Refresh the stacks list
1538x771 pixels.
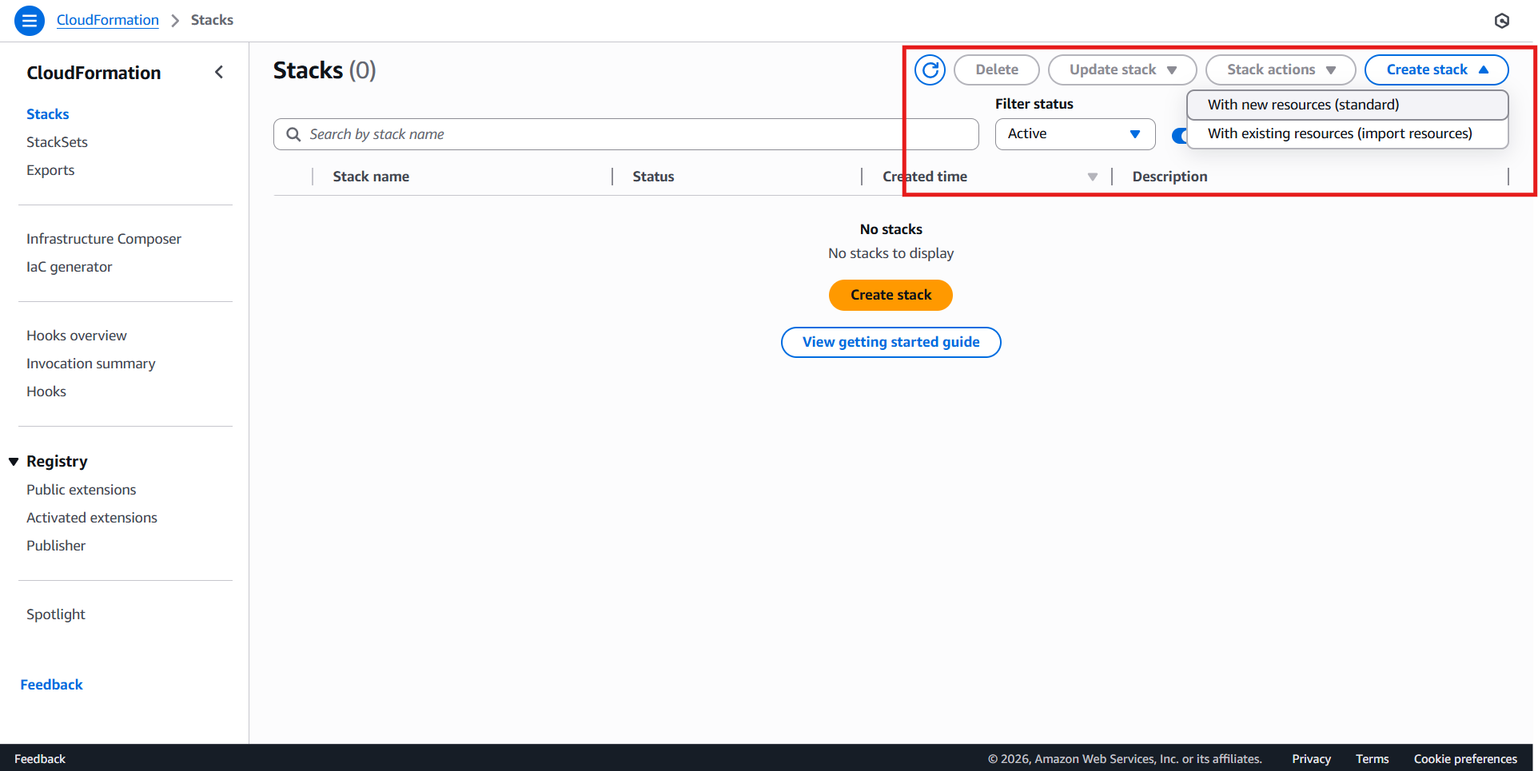point(930,70)
